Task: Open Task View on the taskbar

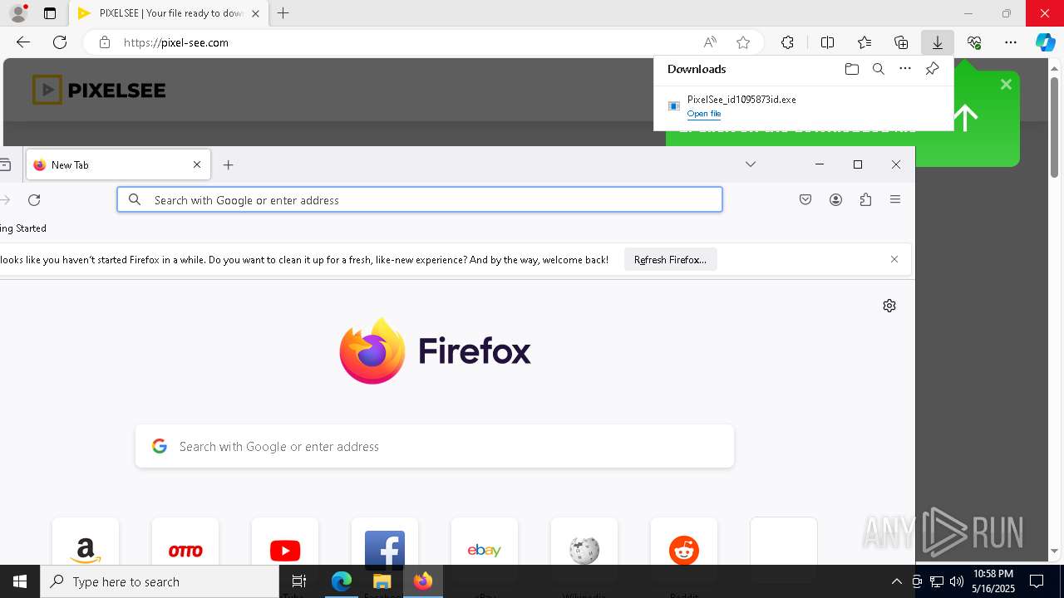Action: [x=299, y=581]
